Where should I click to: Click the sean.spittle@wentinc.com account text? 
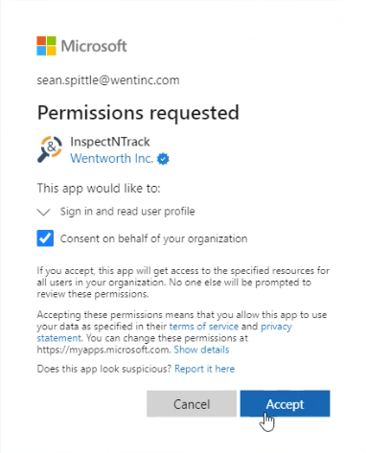pyautogui.click(x=108, y=79)
